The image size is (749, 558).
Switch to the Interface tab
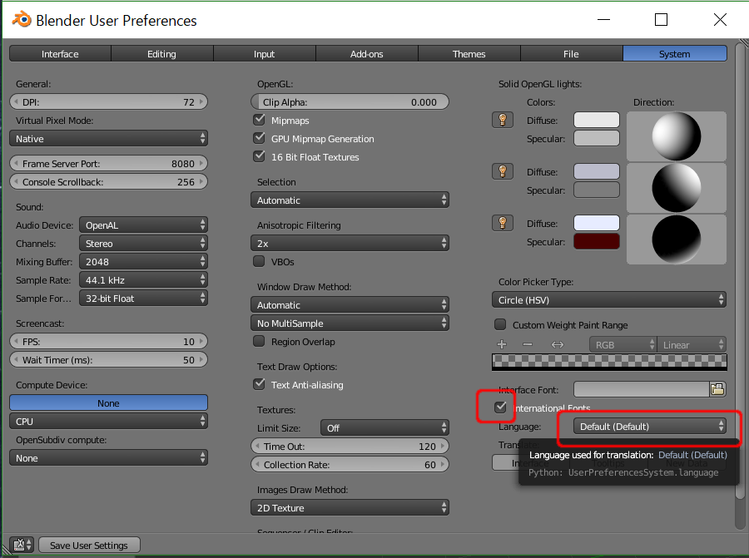click(60, 54)
